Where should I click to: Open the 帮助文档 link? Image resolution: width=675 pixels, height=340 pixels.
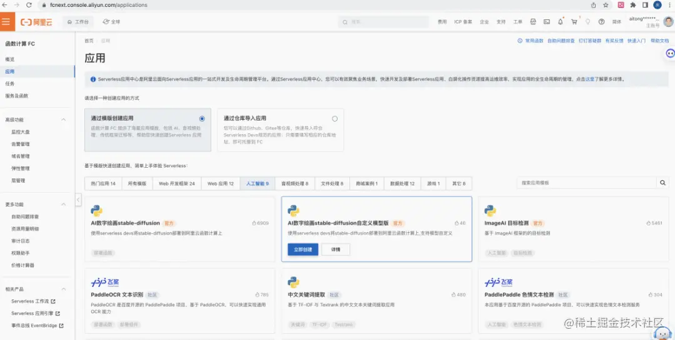(x=659, y=41)
